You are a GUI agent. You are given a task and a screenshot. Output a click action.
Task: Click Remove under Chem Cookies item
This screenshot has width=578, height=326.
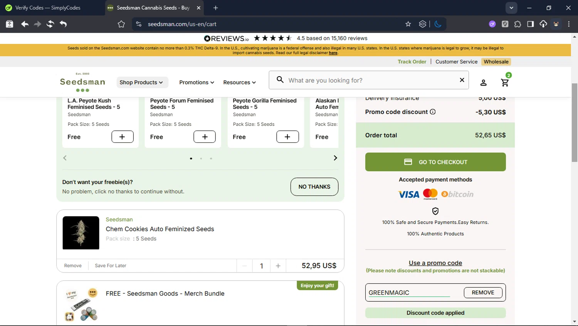point(73,266)
